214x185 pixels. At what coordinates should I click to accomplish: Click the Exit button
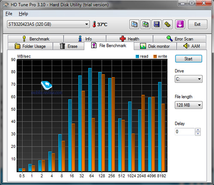click(198, 24)
